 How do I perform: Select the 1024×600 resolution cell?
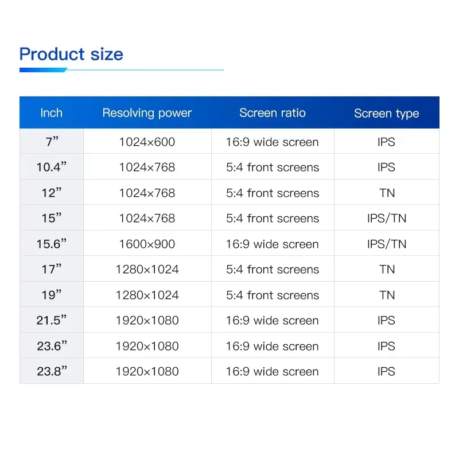pos(147,141)
